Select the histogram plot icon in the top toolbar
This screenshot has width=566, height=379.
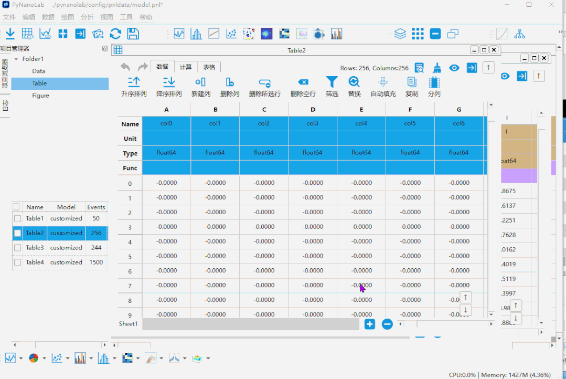pos(196,34)
